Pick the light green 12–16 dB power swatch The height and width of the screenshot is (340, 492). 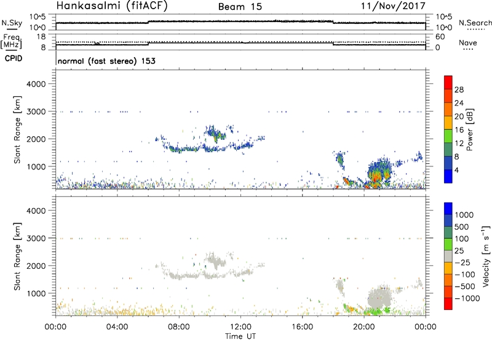coord(448,136)
